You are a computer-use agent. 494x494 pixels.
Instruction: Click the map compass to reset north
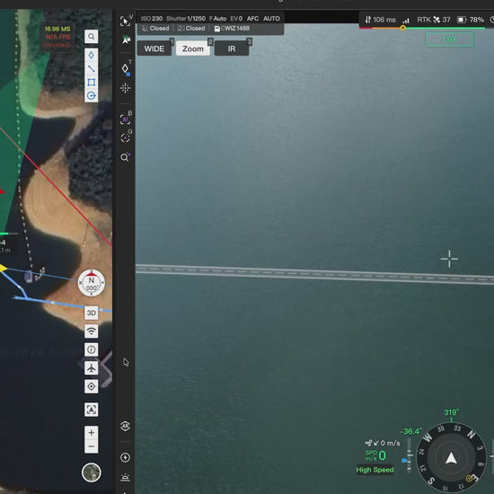click(x=92, y=283)
